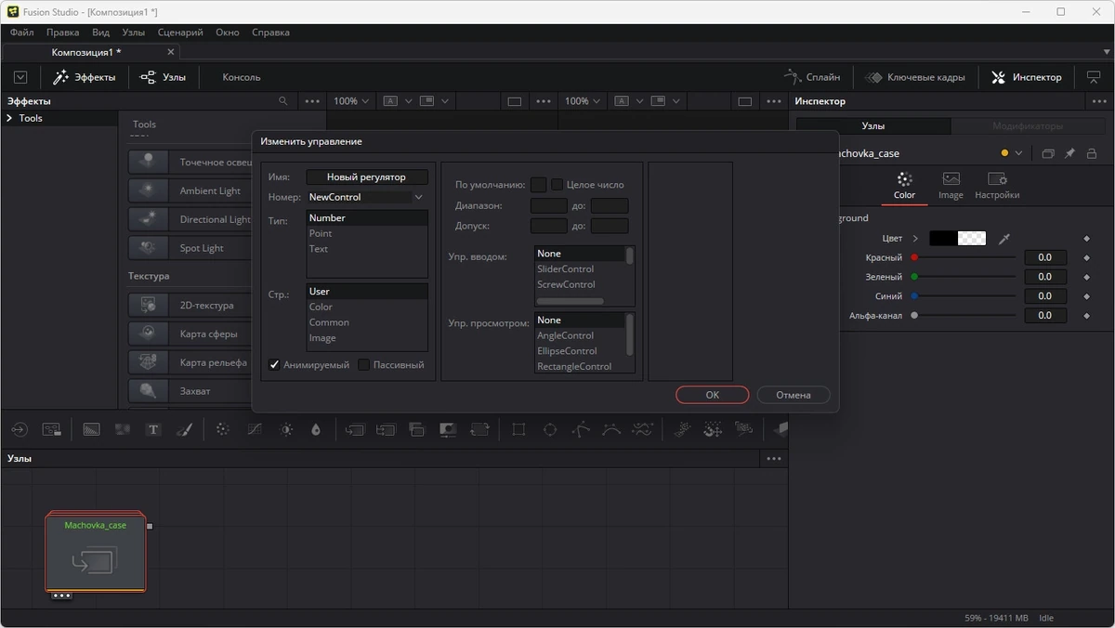Add an Ellipse mask from the toolbar
Viewport: 1115px width, 628px height.
tap(550, 429)
